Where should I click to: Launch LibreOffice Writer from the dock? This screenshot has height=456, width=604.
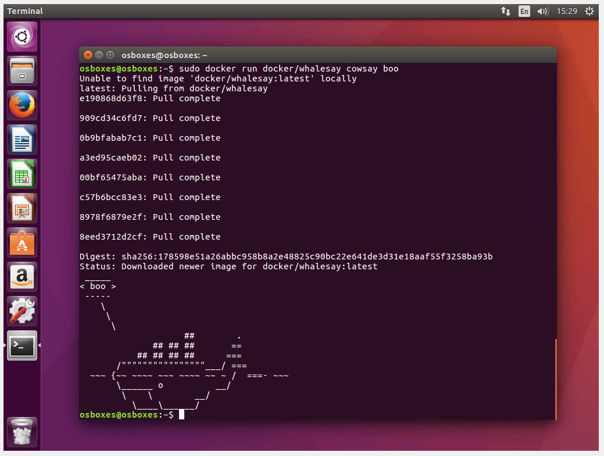coord(22,140)
